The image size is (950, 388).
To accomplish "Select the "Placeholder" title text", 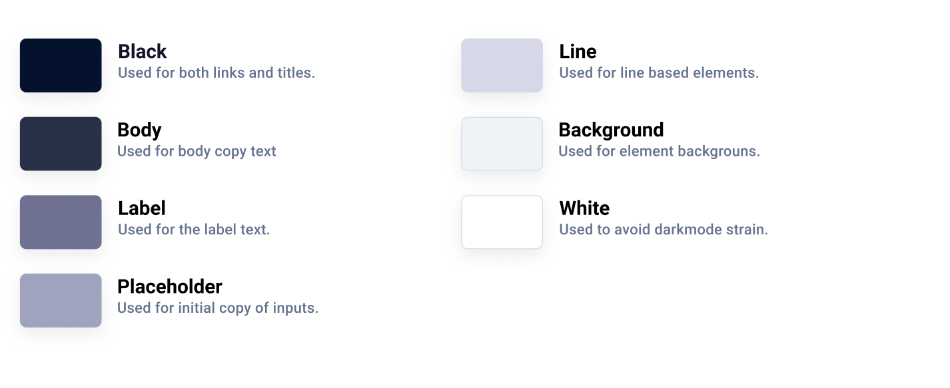I will point(170,287).
